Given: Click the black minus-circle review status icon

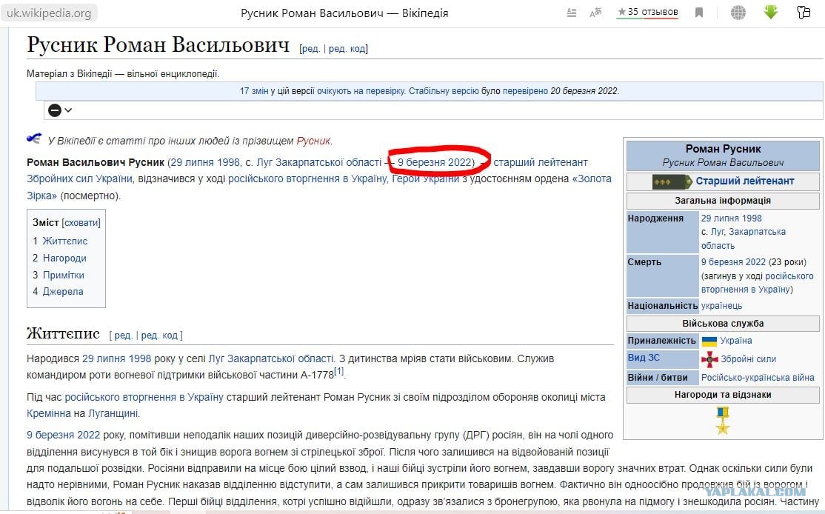Looking at the screenshot, I should point(55,110).
